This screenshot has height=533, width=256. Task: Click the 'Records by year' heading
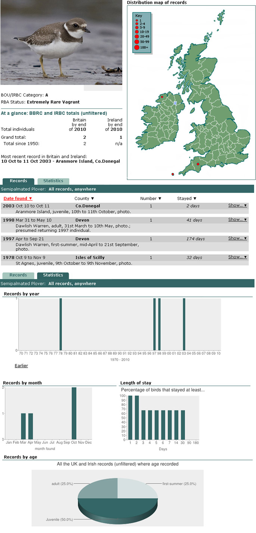click(x=21, y=294)
